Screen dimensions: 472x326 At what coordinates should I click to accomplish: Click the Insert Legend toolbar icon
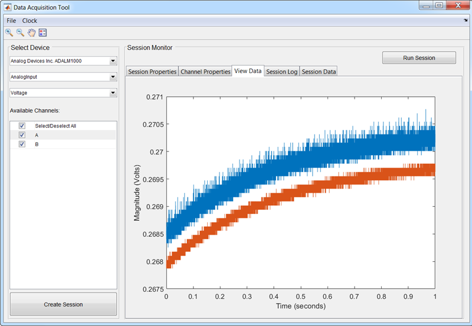pyautogui.click(x=42, y=33)
